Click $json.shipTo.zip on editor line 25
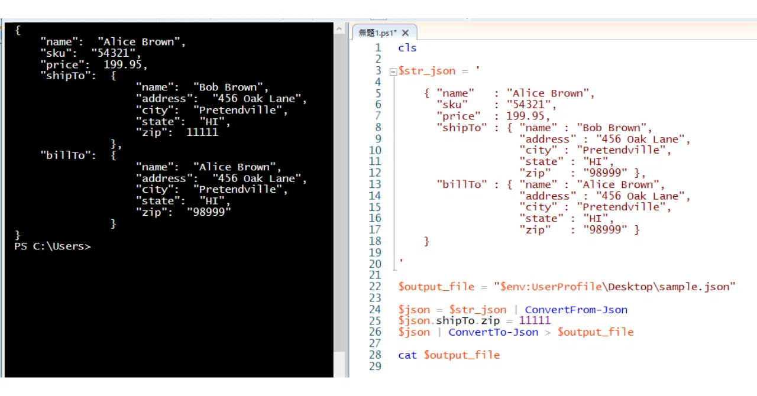The height and width of the screenshot is (396, 757). tap(449, 321)
